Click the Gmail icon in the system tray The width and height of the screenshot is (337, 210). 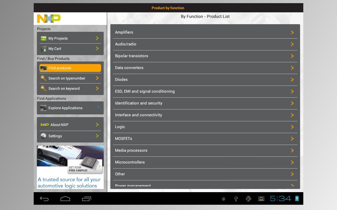coord(261,199)
